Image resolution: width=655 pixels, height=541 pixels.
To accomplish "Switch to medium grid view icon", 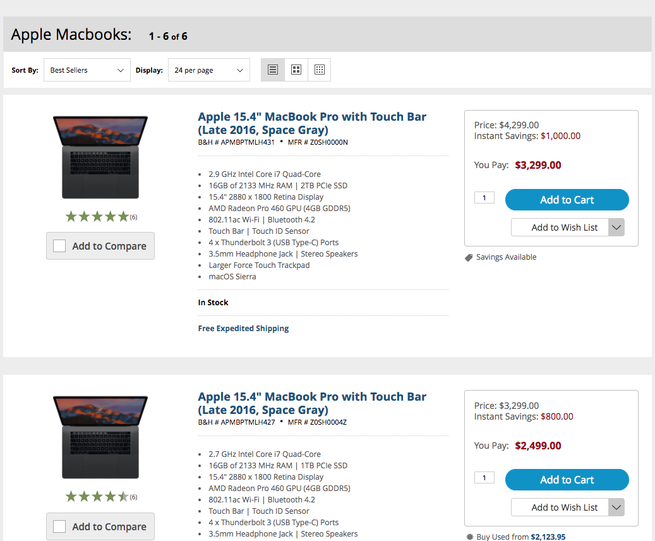I will 296,70.
